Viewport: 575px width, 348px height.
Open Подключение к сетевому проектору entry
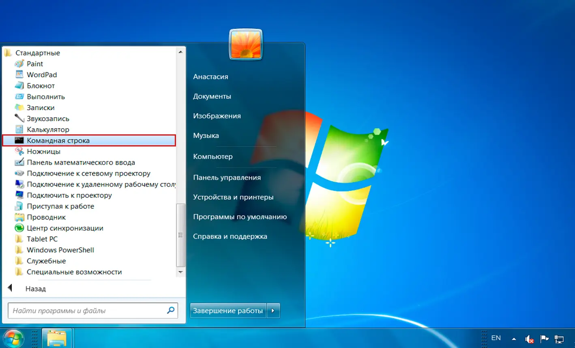(88, 173)
